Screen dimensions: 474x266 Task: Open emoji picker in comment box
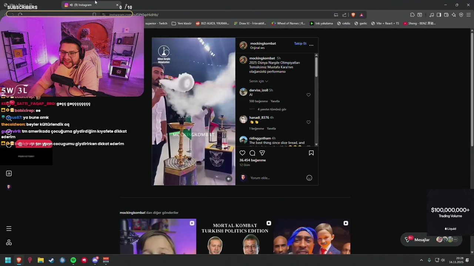(x=309, y=178)
